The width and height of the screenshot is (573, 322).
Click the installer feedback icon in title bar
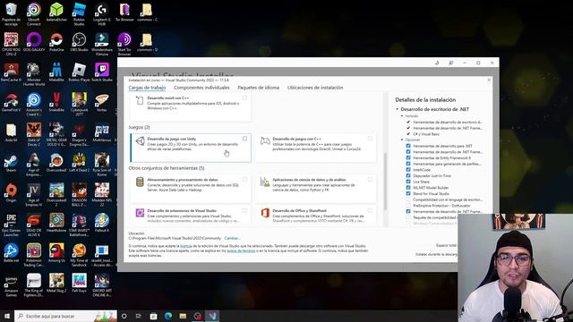(451, 63)
